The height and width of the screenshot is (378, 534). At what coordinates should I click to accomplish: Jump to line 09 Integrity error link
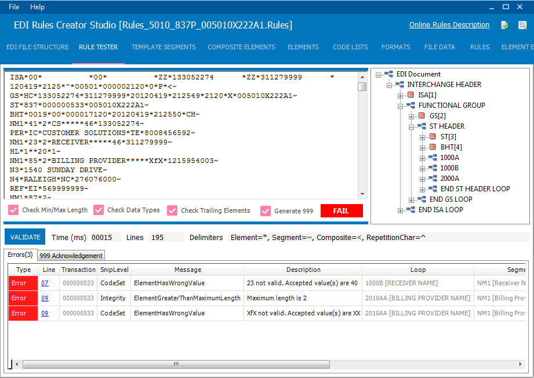coord(45,298)
